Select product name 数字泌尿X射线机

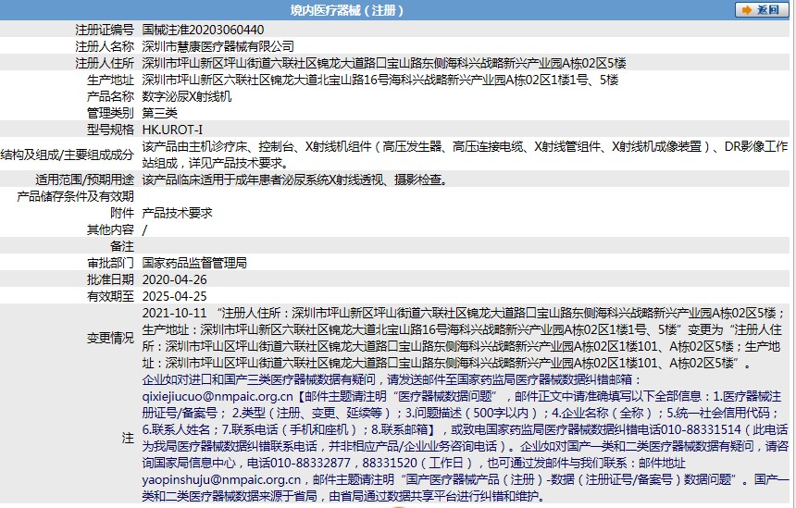(187, 96)
